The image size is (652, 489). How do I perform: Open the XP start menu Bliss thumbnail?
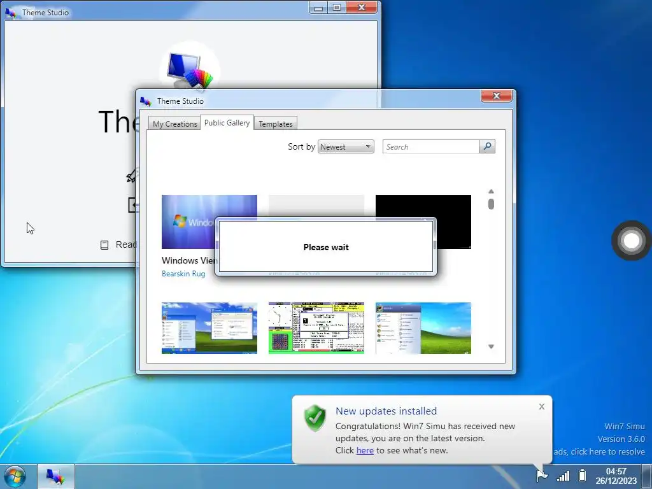423,328
